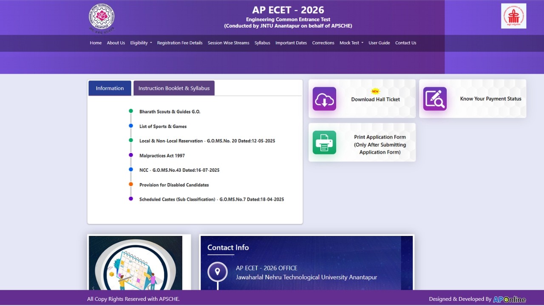
Task: Open Session Wise Streams
Action: point(228,43)
